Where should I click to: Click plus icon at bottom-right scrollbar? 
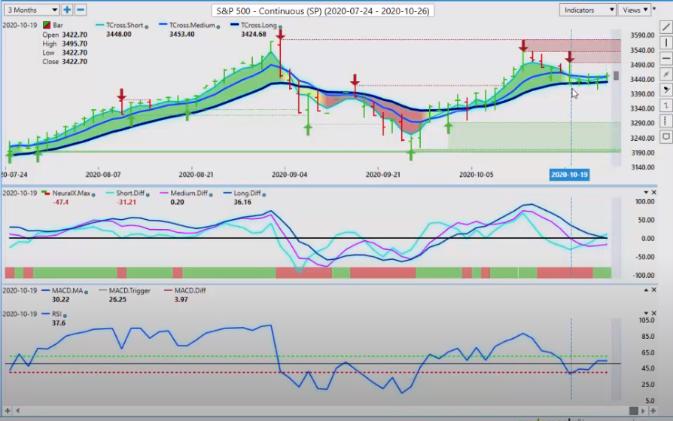tap(653, 410)
